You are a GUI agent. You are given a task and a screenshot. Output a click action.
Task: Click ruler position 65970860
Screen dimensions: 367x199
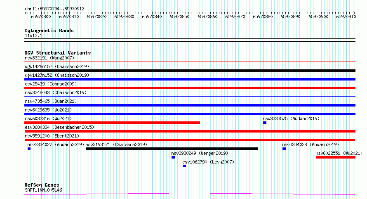click(x=207, y=17)
